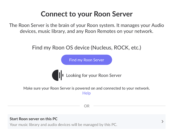The image size is (180, 136).
Task: Click the OR divider label
Action: [x=87, y=106]
